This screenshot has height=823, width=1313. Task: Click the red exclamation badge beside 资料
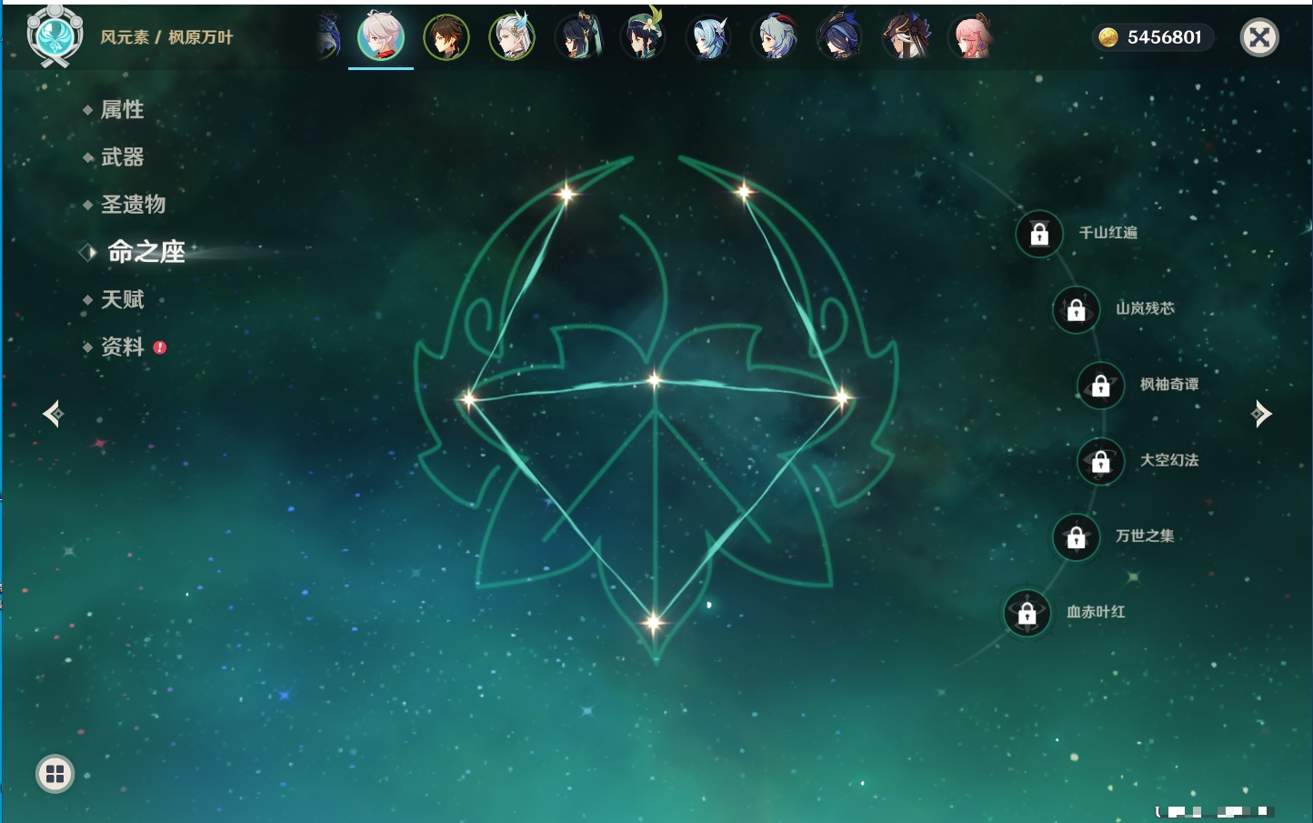[160, 347]
